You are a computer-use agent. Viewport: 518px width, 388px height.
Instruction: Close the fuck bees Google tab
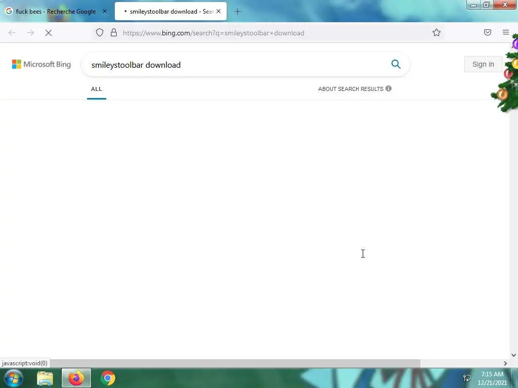[x=105, y=11]
